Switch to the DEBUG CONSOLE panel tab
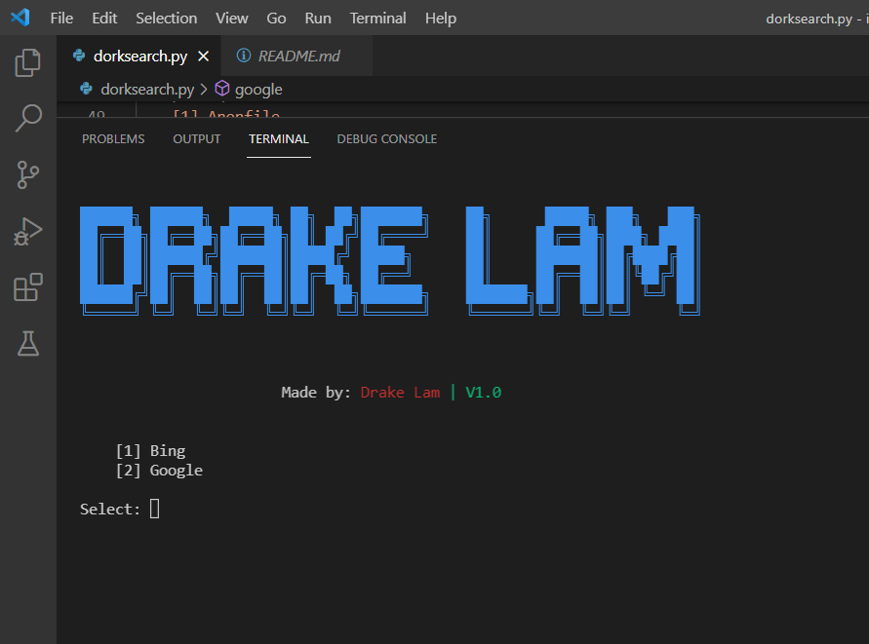This screenshot has height=644, width=869. [387, 139]
